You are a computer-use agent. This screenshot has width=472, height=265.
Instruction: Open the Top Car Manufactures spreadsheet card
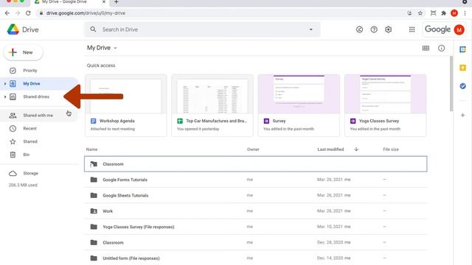[x=212, y=105]
